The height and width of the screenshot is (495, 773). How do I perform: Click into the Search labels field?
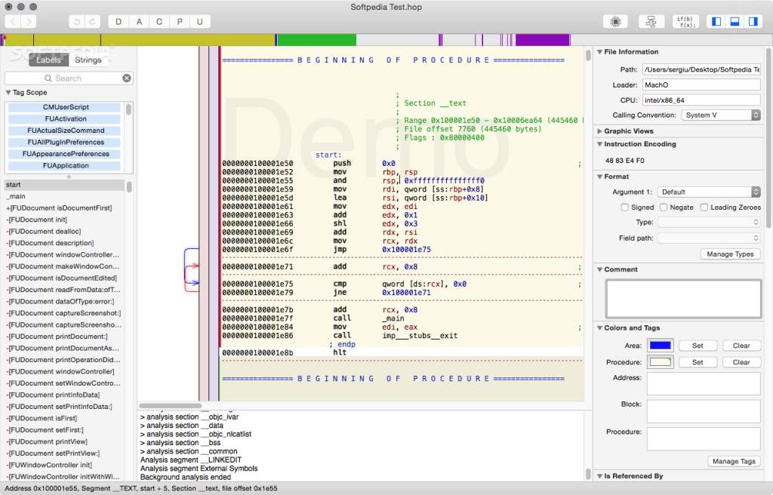click(69, 78)
